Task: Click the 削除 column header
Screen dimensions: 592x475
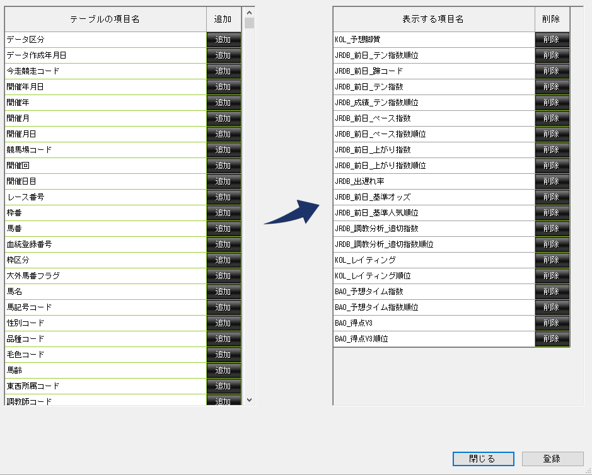Action: [x=552, y=20]
